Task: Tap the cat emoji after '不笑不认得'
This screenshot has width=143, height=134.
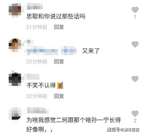Action: [x=60, y=85]
